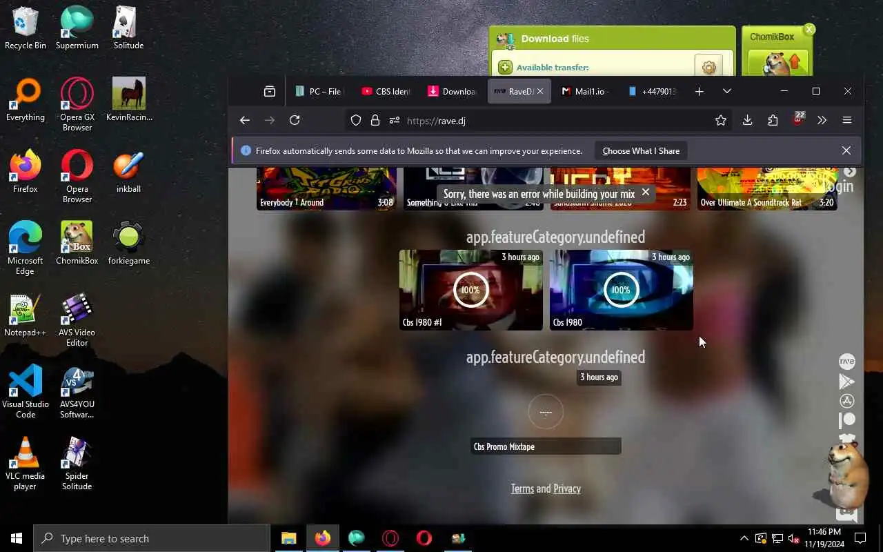Open the notification center icon

click(860, 538)
